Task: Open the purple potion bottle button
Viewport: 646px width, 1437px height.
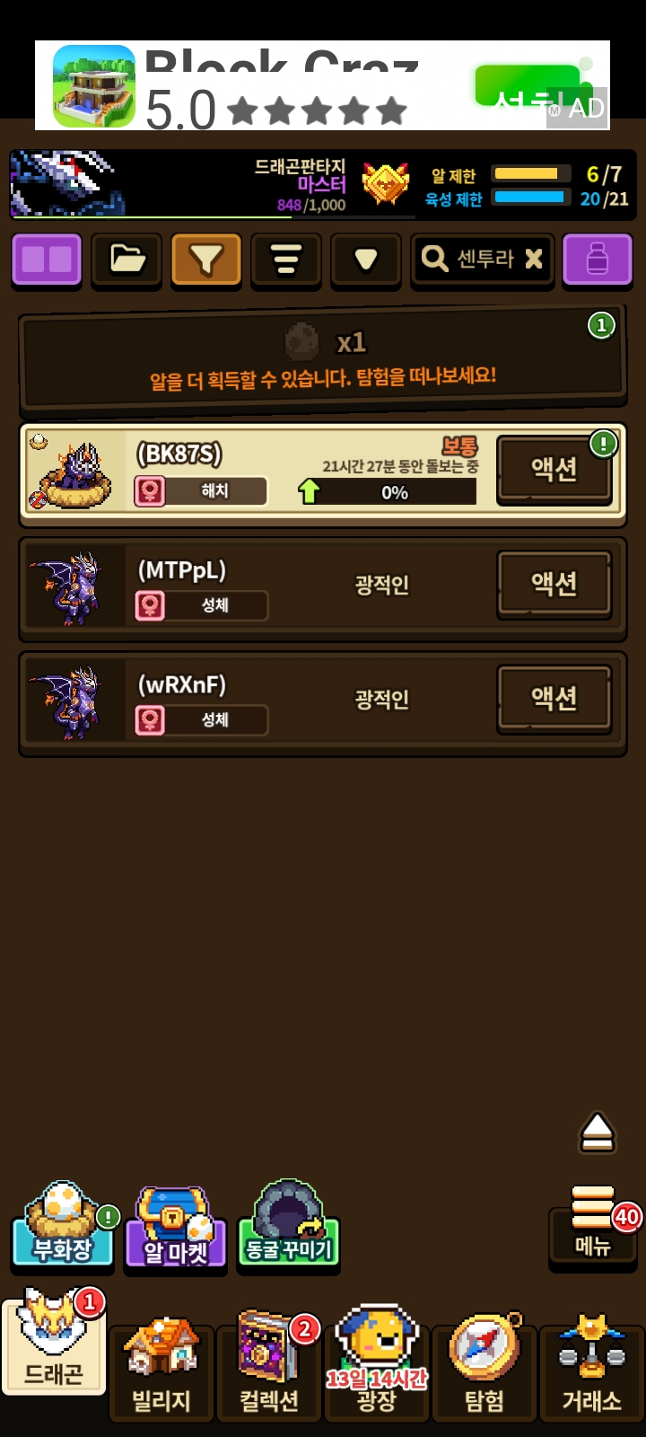Action: (x=598, y=260)
